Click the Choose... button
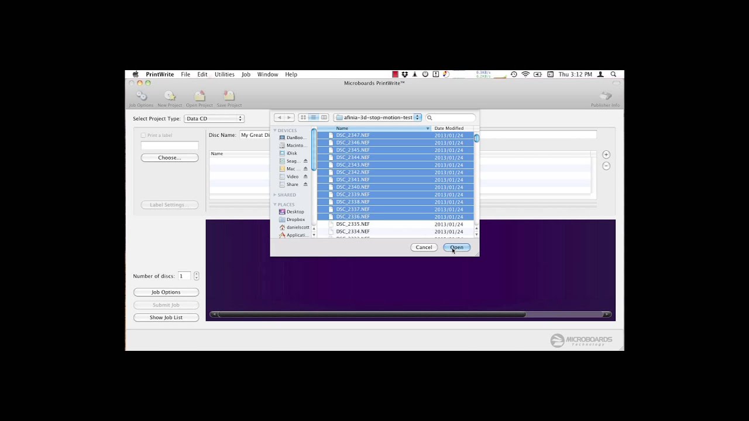The image size is (749, 421). click(170, 158)
